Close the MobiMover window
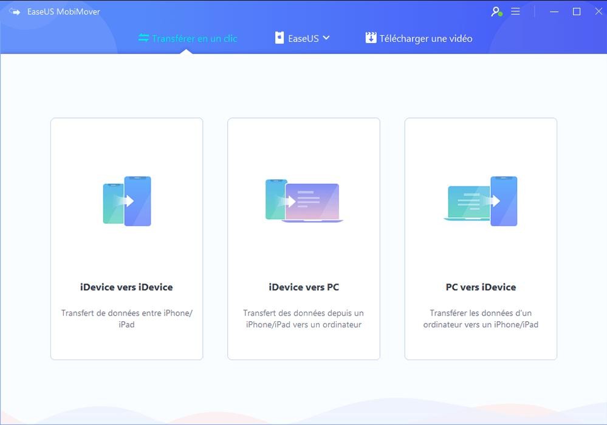607x425 pixels. click(x=598, y=11)
